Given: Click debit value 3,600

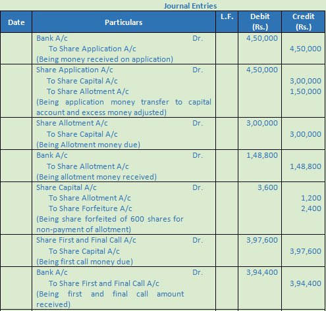Looking at the screenshot, I should 267,187.
